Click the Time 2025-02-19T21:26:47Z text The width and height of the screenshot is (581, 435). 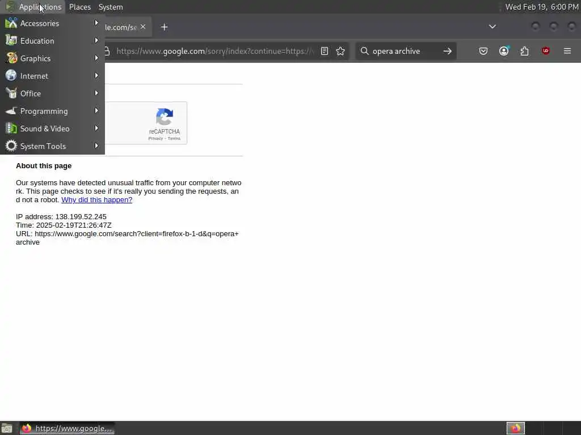pyautogui.click(x=64, y=225)
